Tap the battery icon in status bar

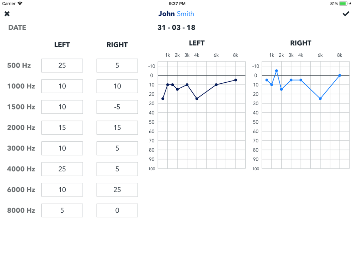343,4
